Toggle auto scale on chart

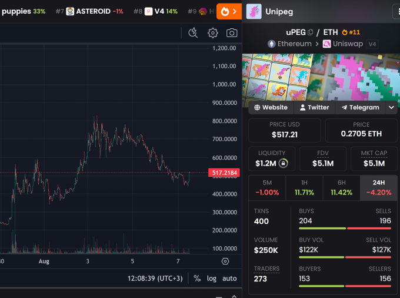(x=229, y=279)
